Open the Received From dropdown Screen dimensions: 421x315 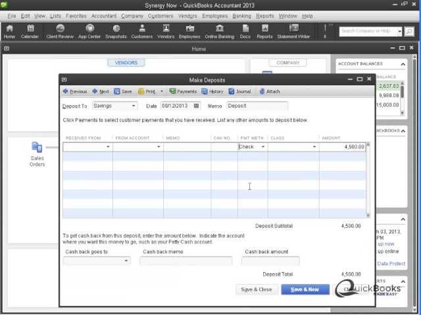point(108,147)
